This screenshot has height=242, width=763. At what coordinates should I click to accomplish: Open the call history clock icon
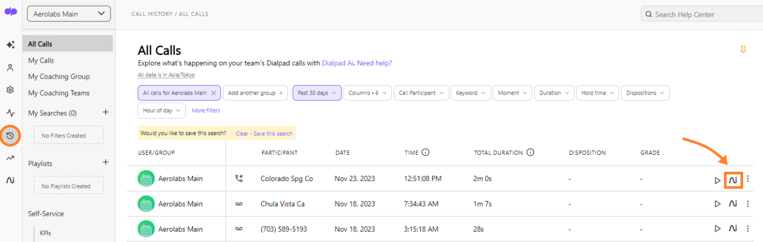10,135
